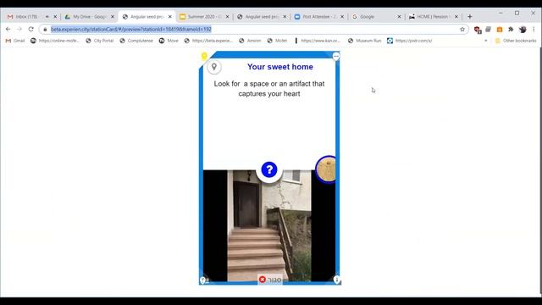This screenshot has width=542, height=305.
Task: Open the Motet bookmark
Action: [277, 41]
